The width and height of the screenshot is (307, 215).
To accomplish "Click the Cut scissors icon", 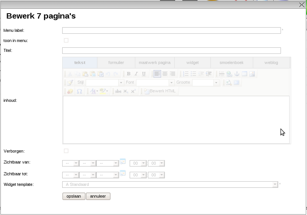I will pos(70,74).
